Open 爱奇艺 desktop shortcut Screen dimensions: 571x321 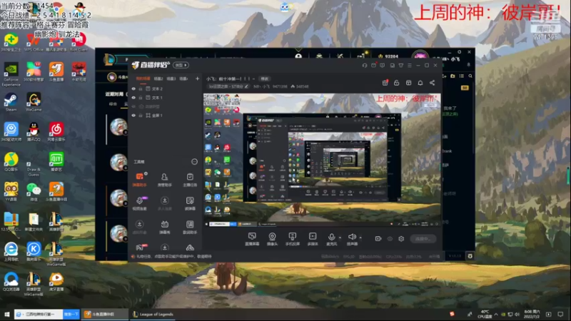[x=56, y=162]
